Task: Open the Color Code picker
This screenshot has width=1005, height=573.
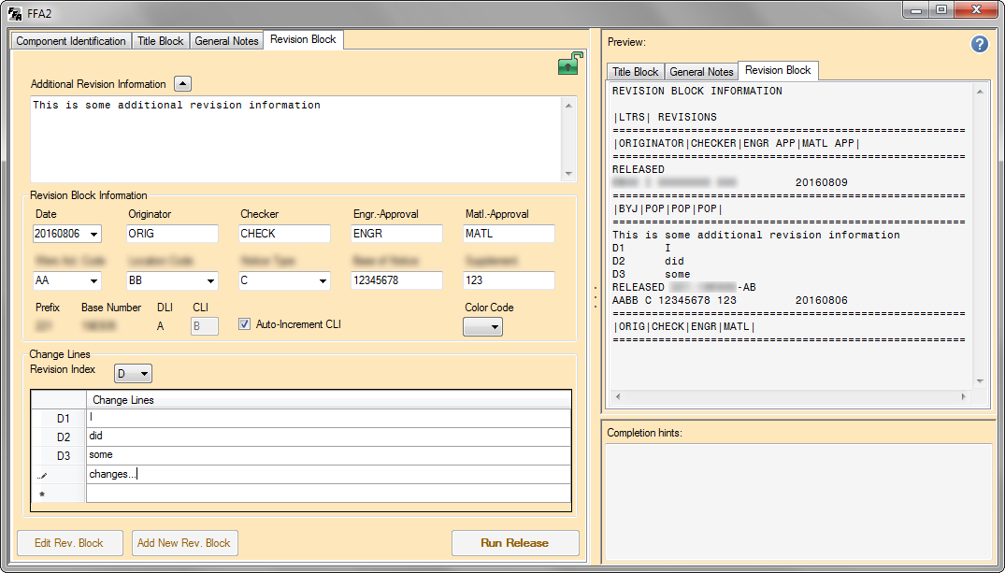Action: tap(482, 326)
